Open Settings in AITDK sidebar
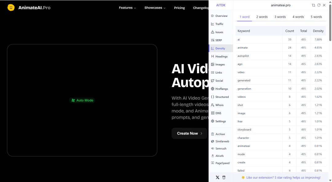The image size is (332, 182). 221,121
